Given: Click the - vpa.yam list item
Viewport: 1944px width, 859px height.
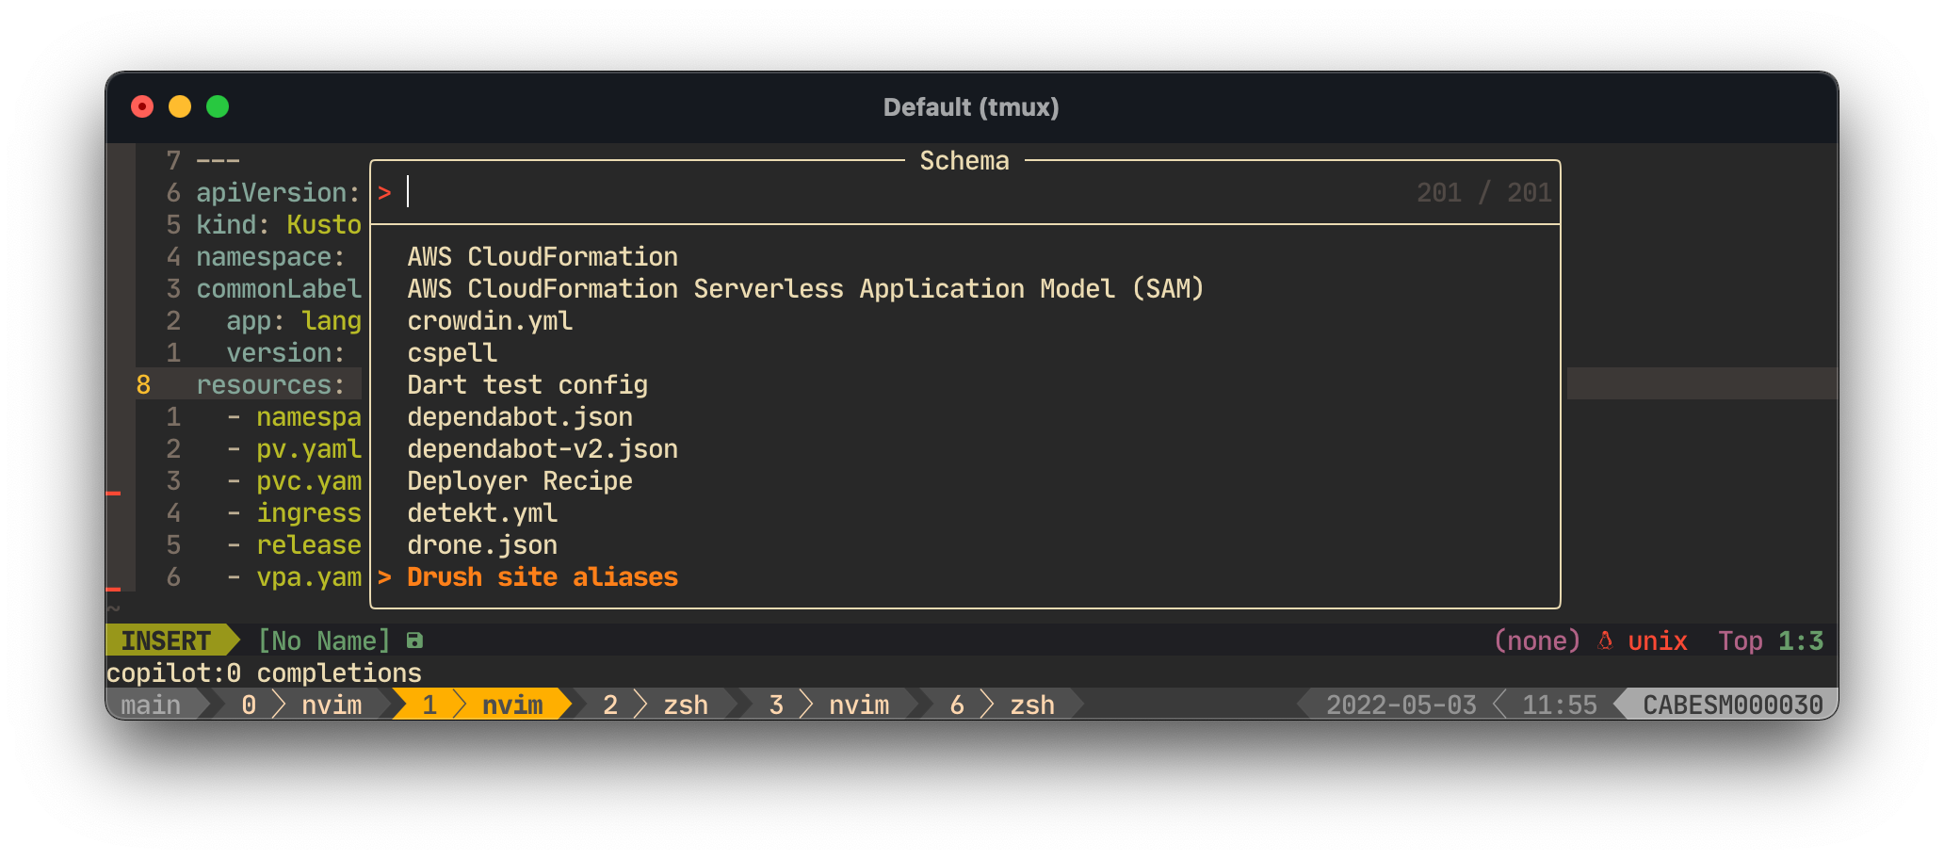Looking at the screenshot, I should click(293, 576).
